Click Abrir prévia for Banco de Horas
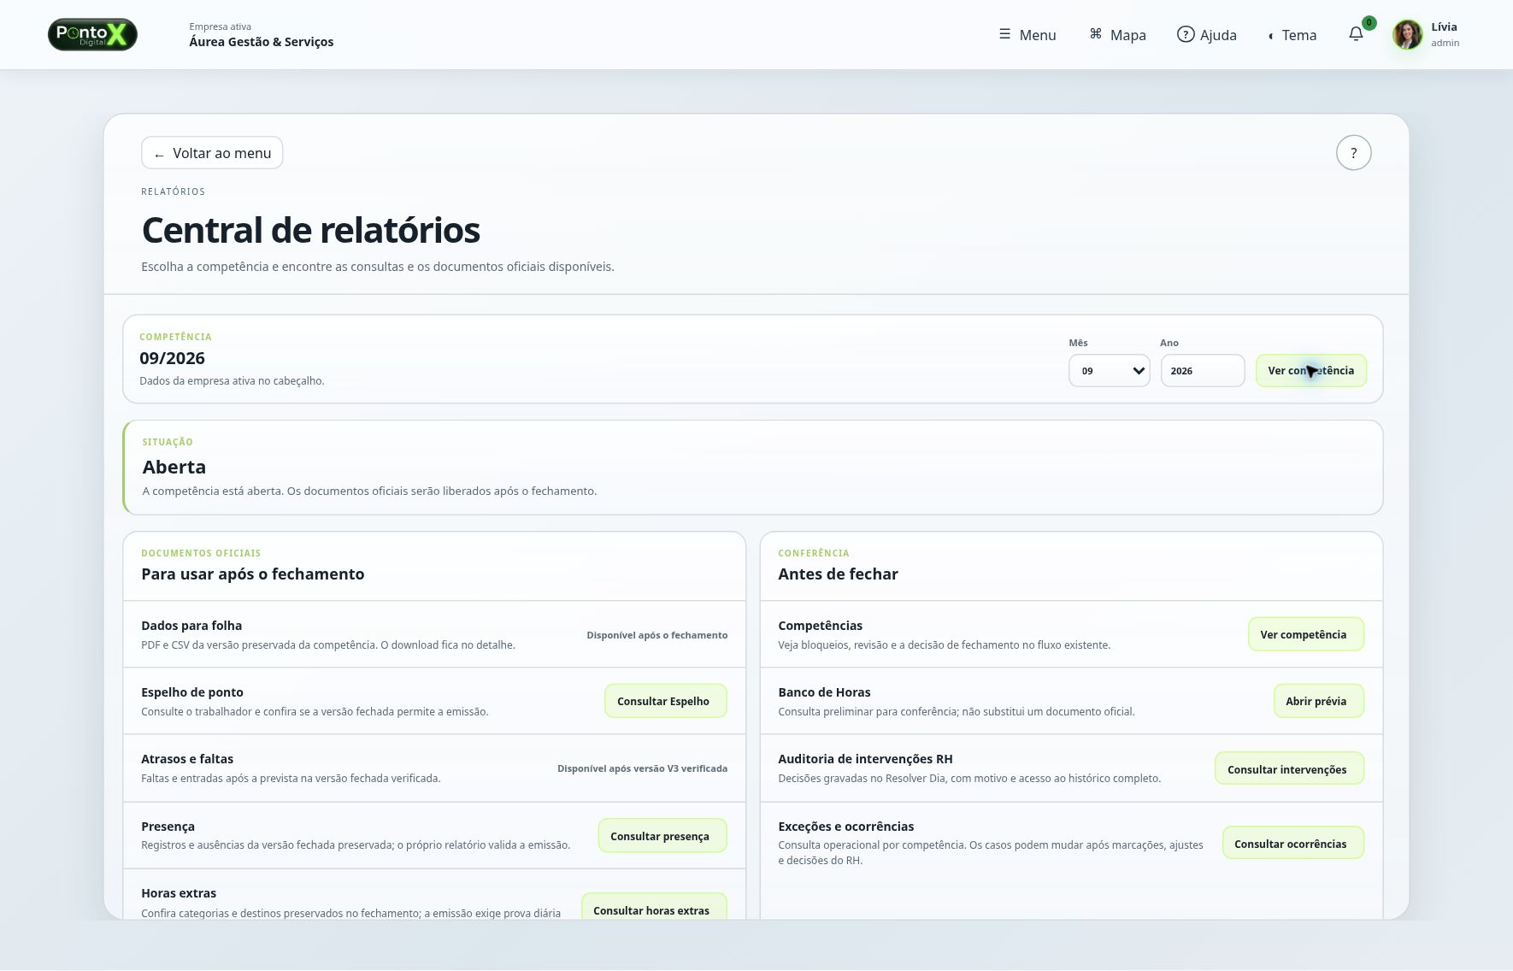 click(x=1318, y=701)
